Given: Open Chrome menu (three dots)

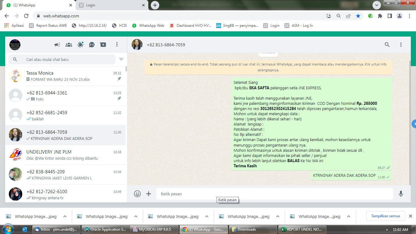Looking at the screenshot, I should [409, 16].
